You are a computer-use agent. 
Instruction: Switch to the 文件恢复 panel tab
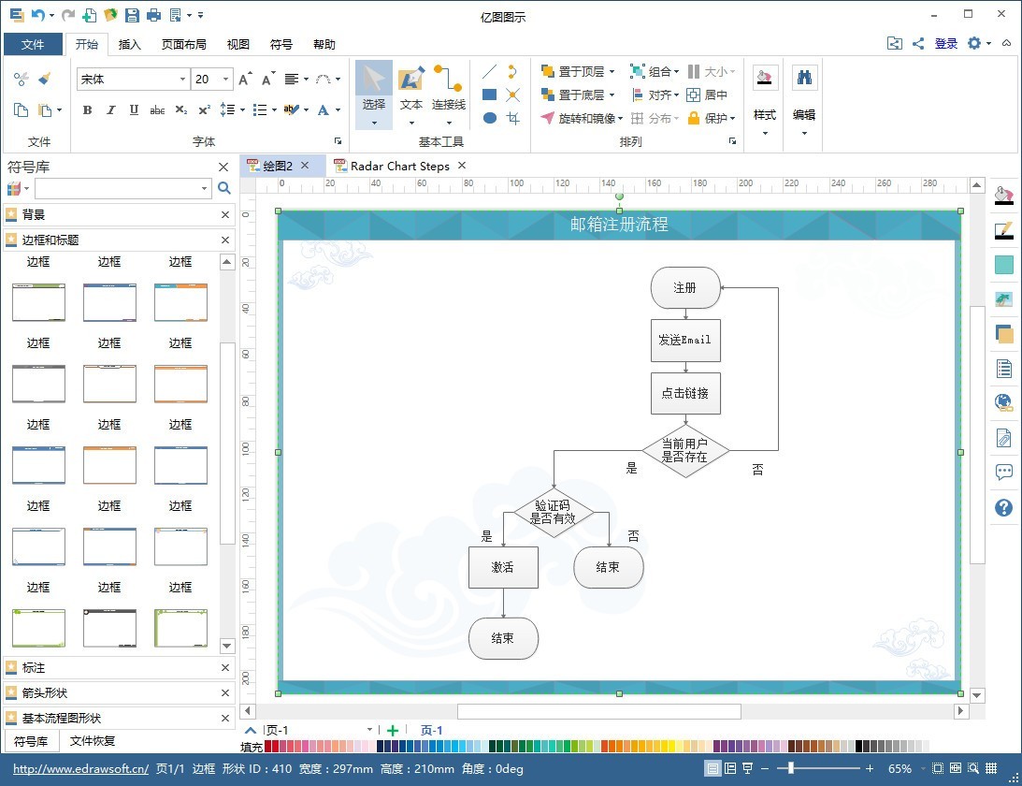coord(93,740)
